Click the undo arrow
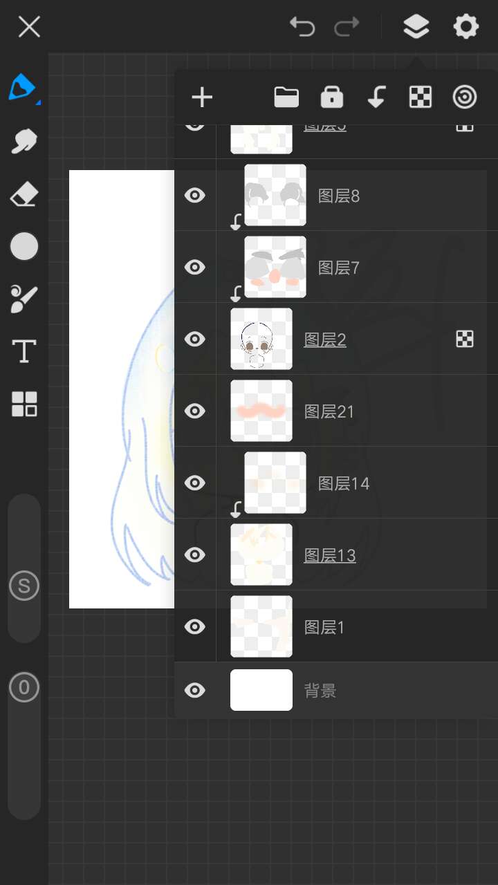The height and width of the screenshot is (885, 498). point(302,28)
